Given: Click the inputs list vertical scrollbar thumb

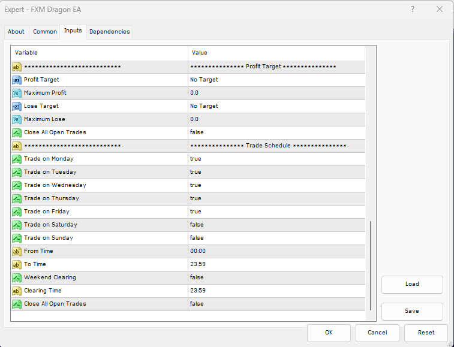Looking at the screenshot, I should [371, 265].
